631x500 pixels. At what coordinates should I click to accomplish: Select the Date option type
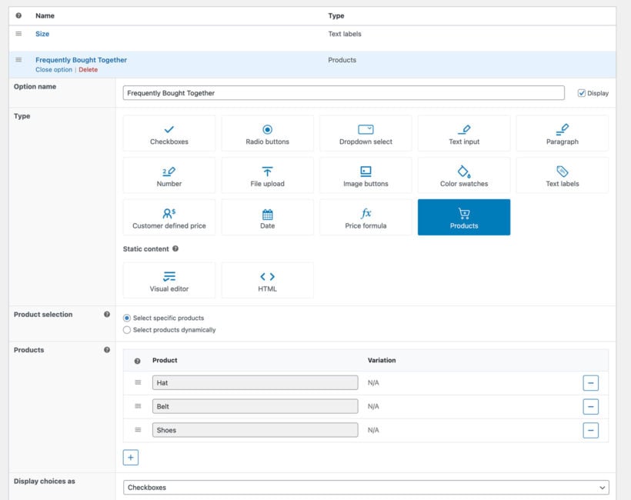267,218
